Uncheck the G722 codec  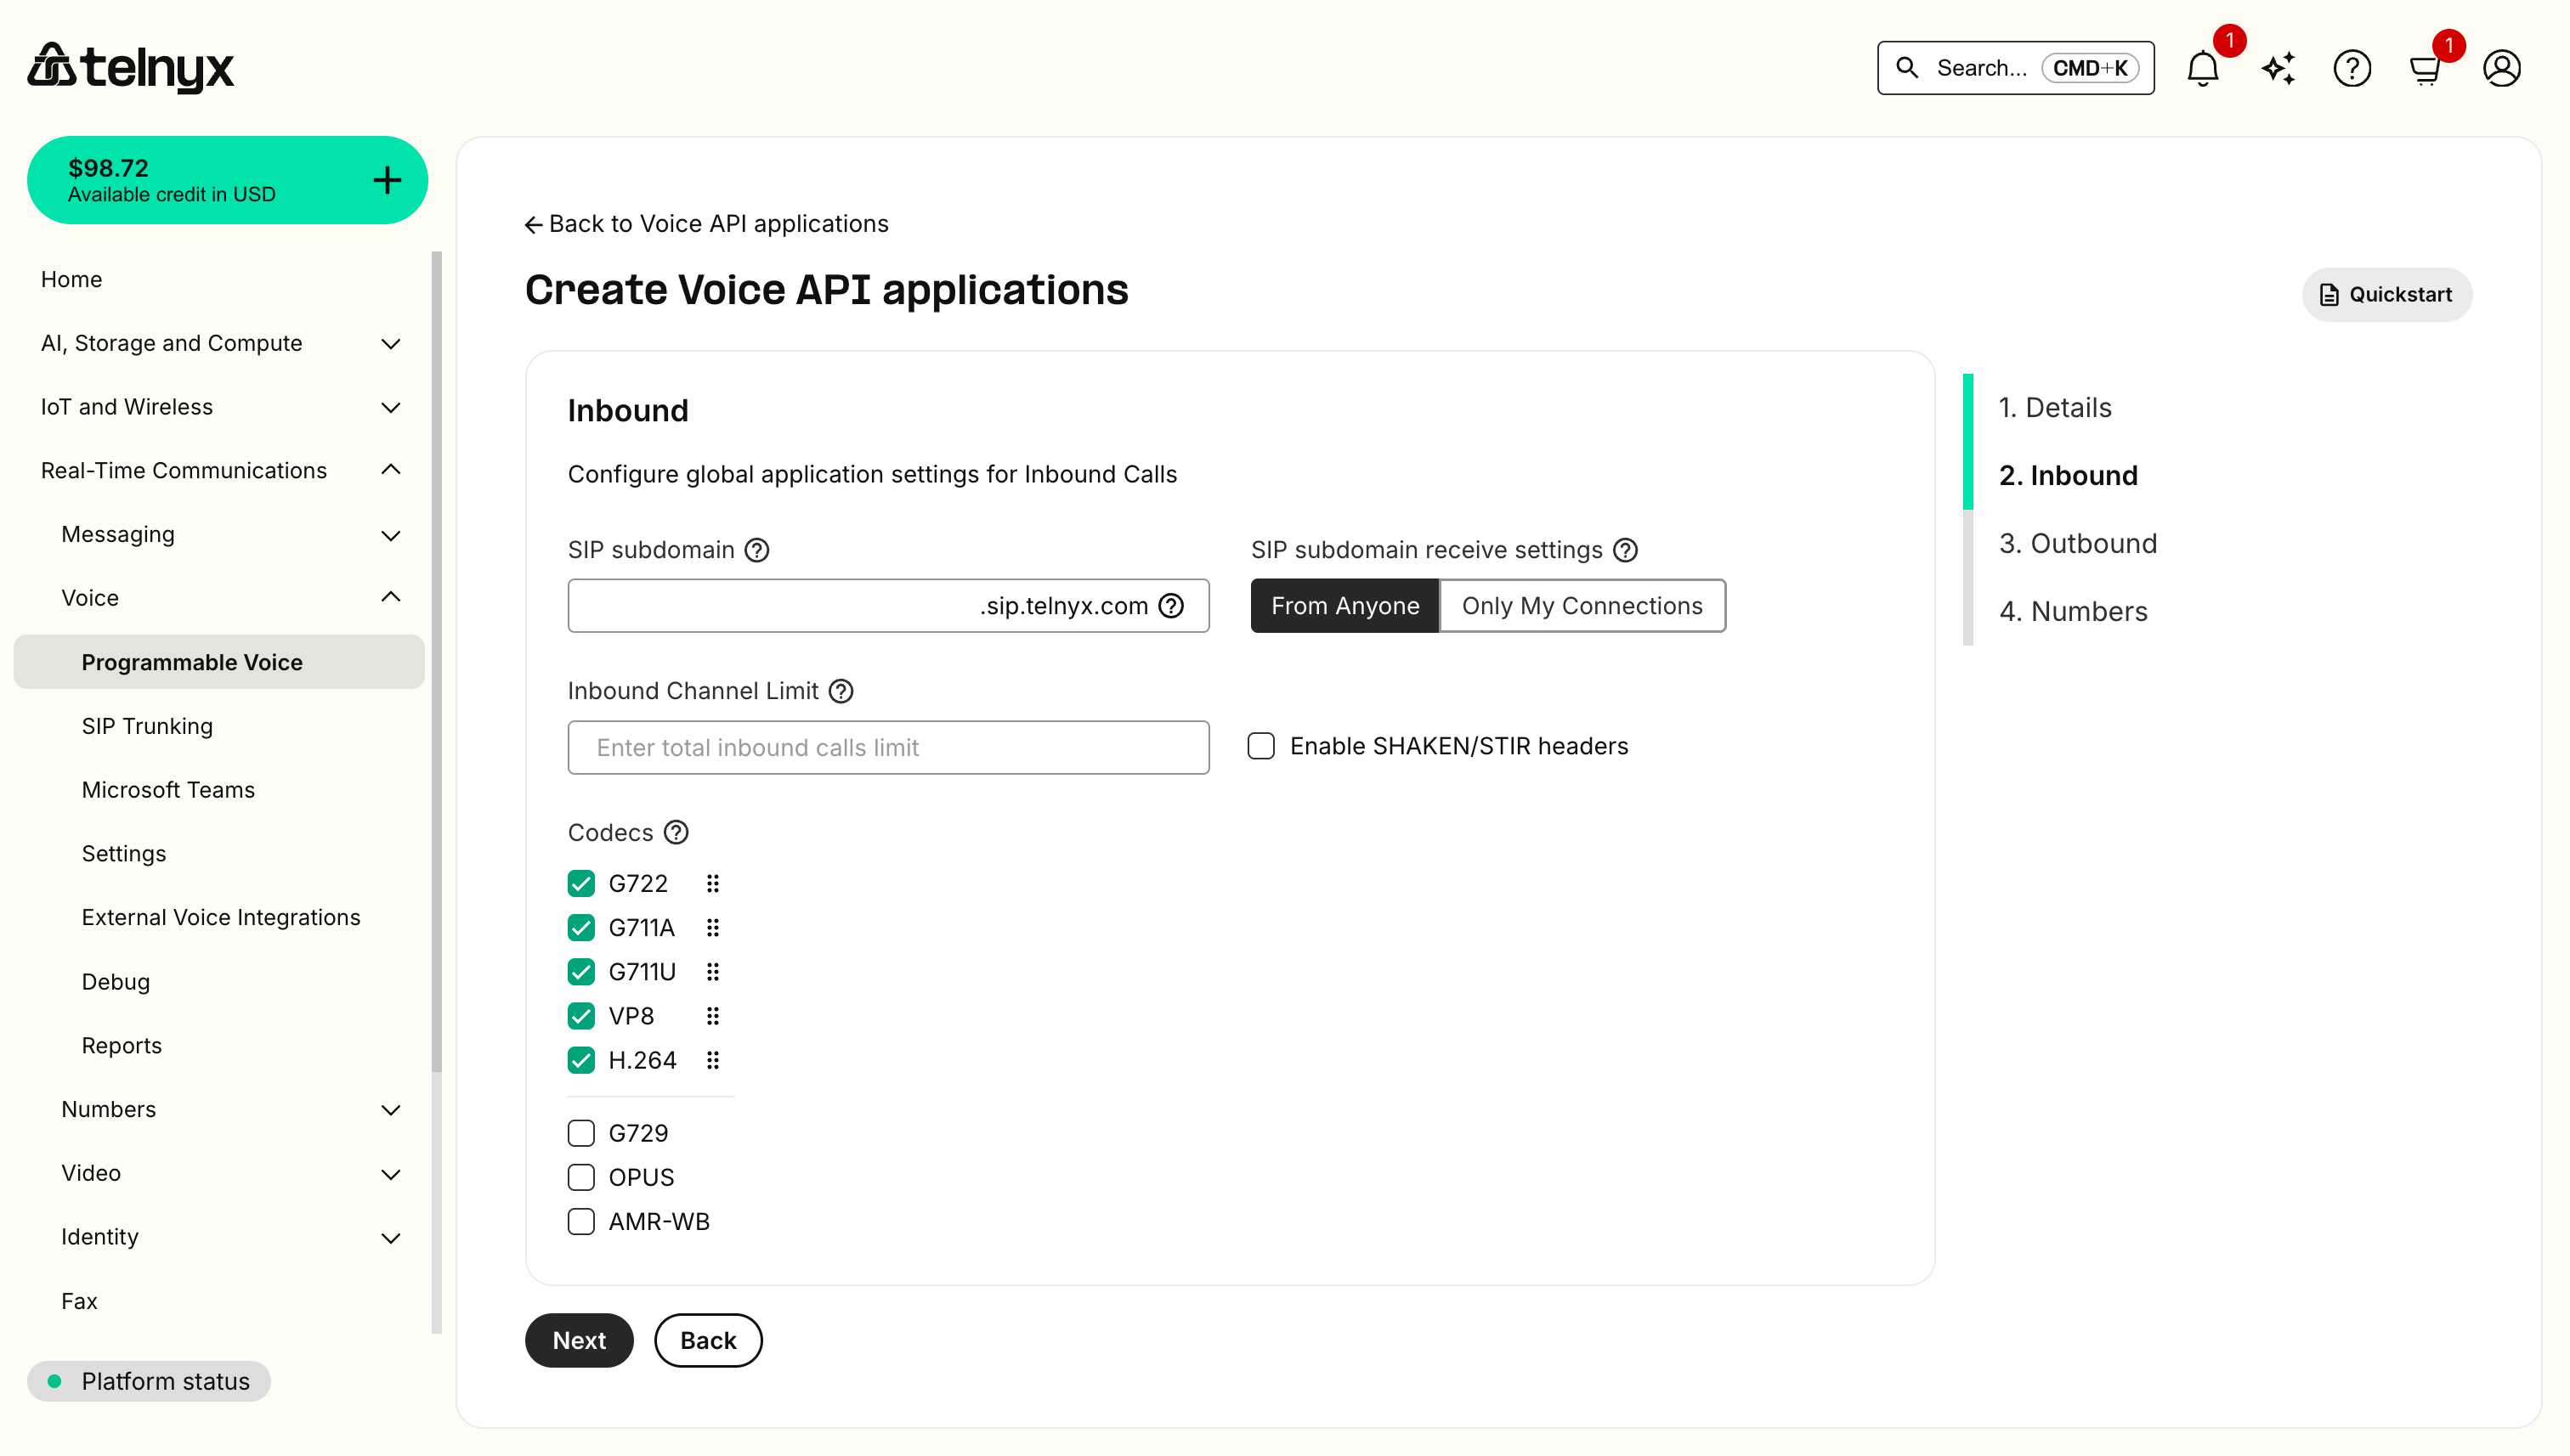click(580, 883)
